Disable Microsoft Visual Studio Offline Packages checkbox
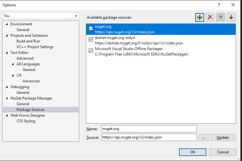 [91, 50]
